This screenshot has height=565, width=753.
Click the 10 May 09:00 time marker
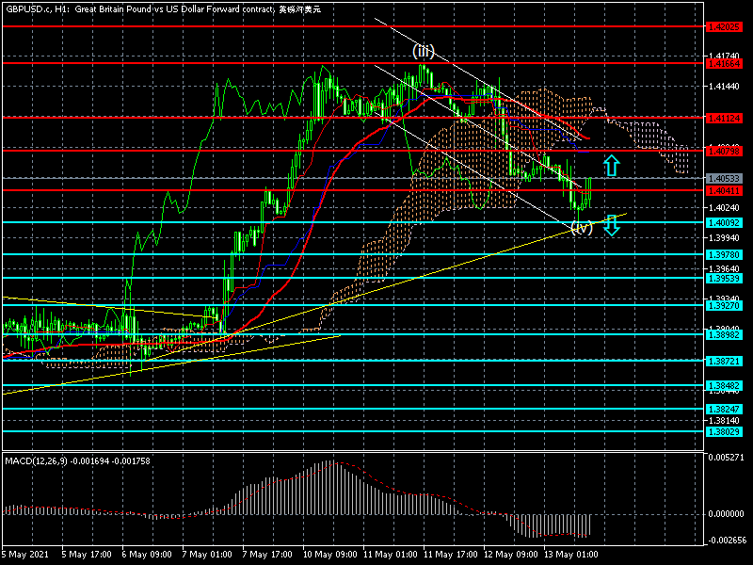[328, 555]
